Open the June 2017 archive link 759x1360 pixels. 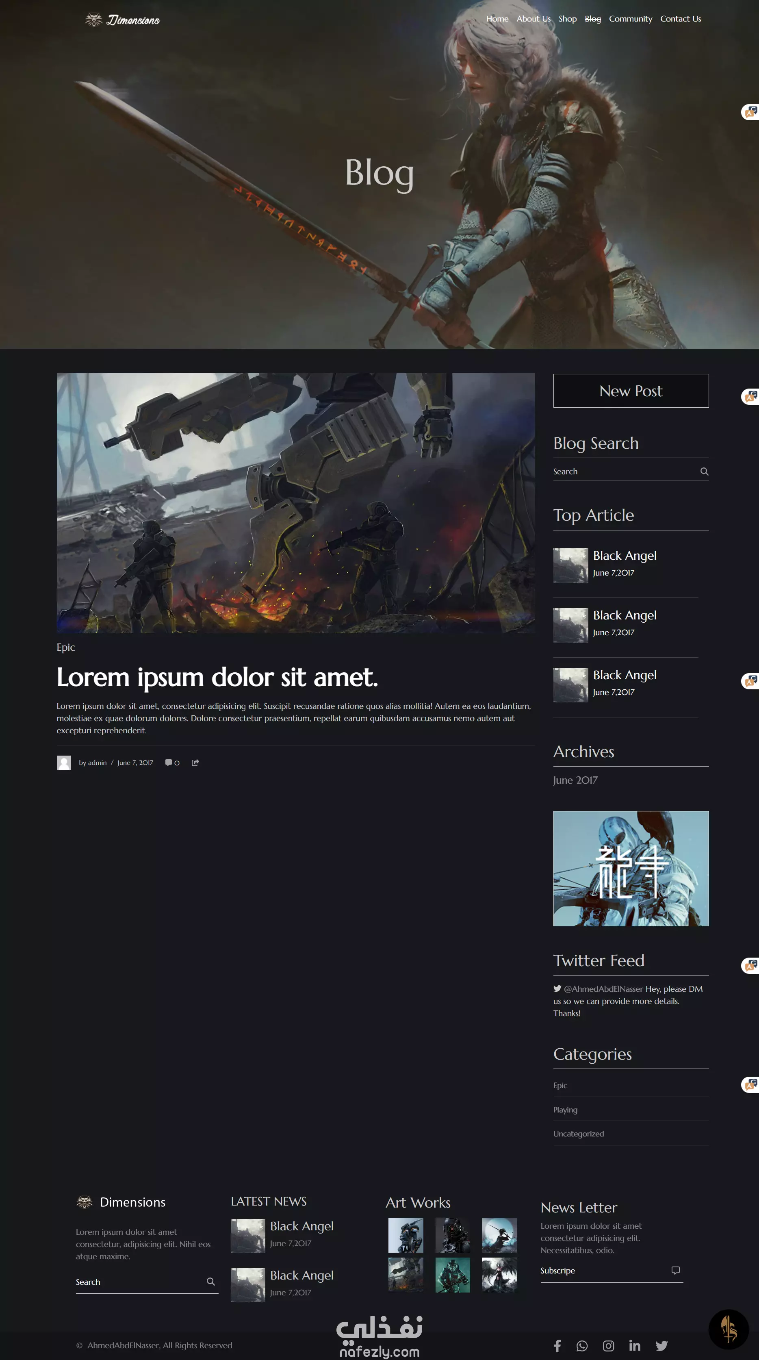575,780
